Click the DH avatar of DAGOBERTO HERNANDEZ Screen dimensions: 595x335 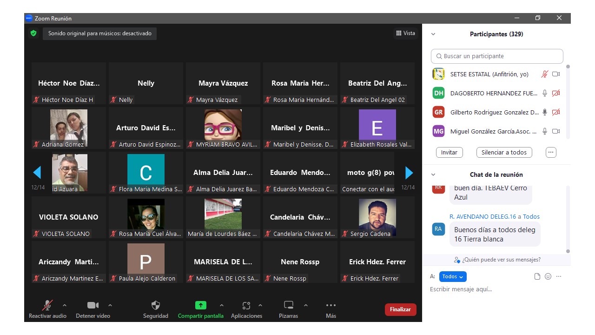coord(438,93)
